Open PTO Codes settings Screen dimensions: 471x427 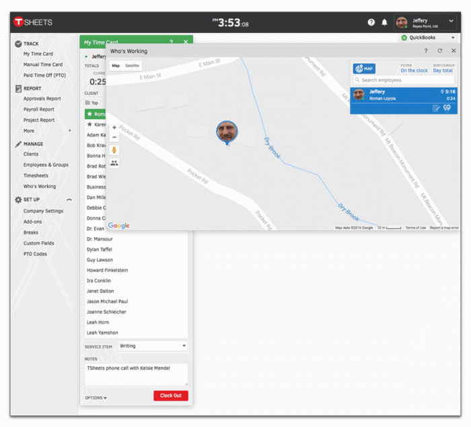point(35,254)
